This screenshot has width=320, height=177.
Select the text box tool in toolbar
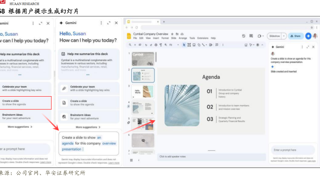pyautogui.click(x=189, y=45)
